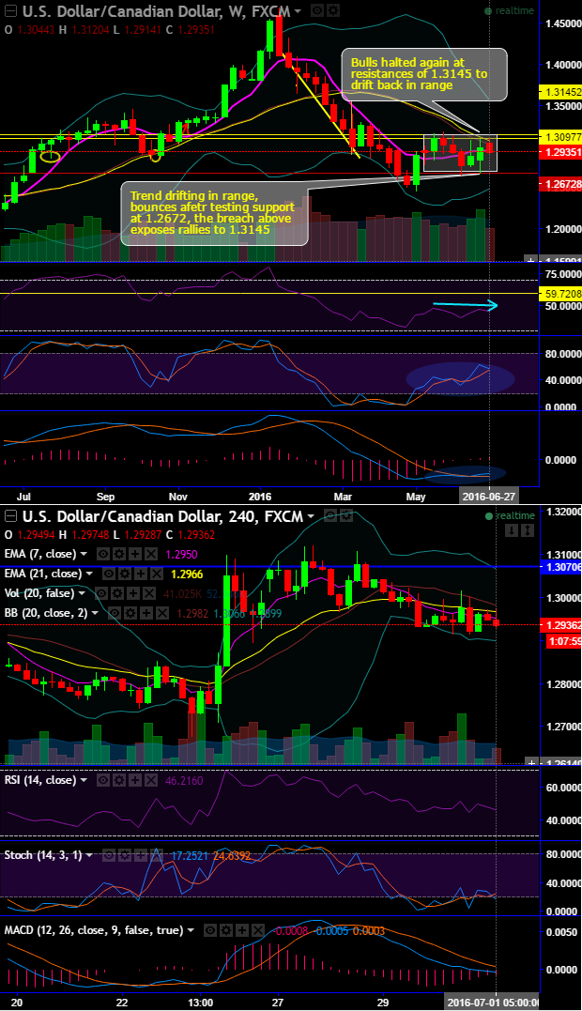Toggle visibility eye in 240 chart title
This screenshot has height=1011, width=582.
click(330, 515)
